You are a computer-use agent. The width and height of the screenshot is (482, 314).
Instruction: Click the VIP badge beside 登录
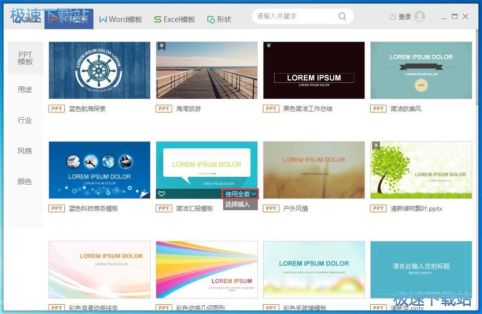pos(392,17)
